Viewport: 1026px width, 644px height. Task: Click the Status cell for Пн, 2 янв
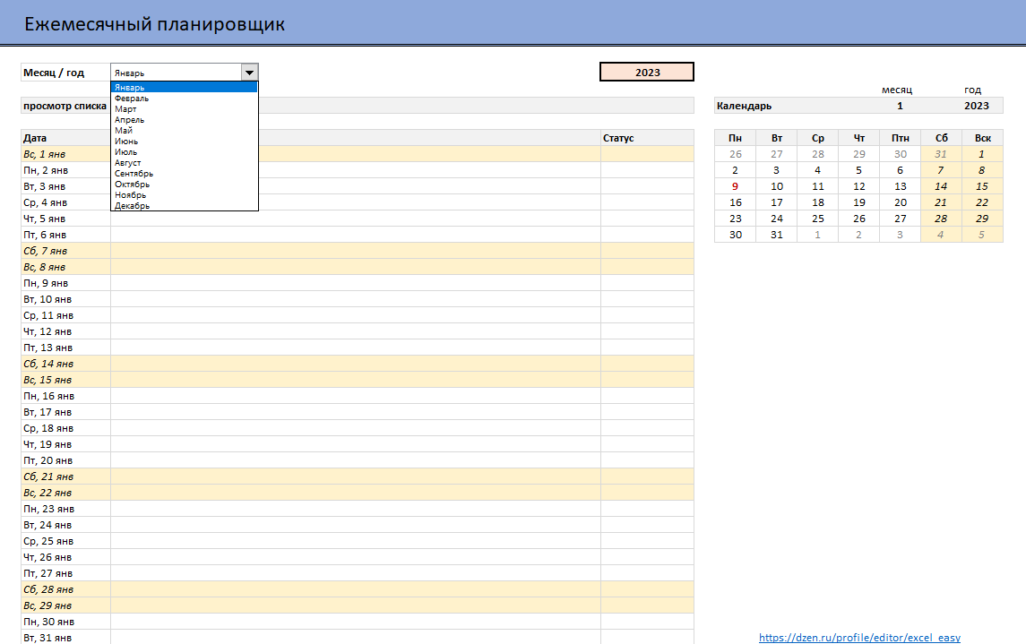pyautogui.click(x=647, y=170)
